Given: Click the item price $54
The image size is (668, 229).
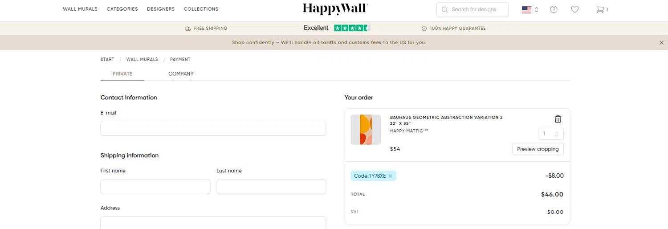Looking at the screenshot, I should point(395,149).
